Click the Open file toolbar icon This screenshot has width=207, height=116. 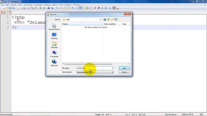[x=6, y=8]
